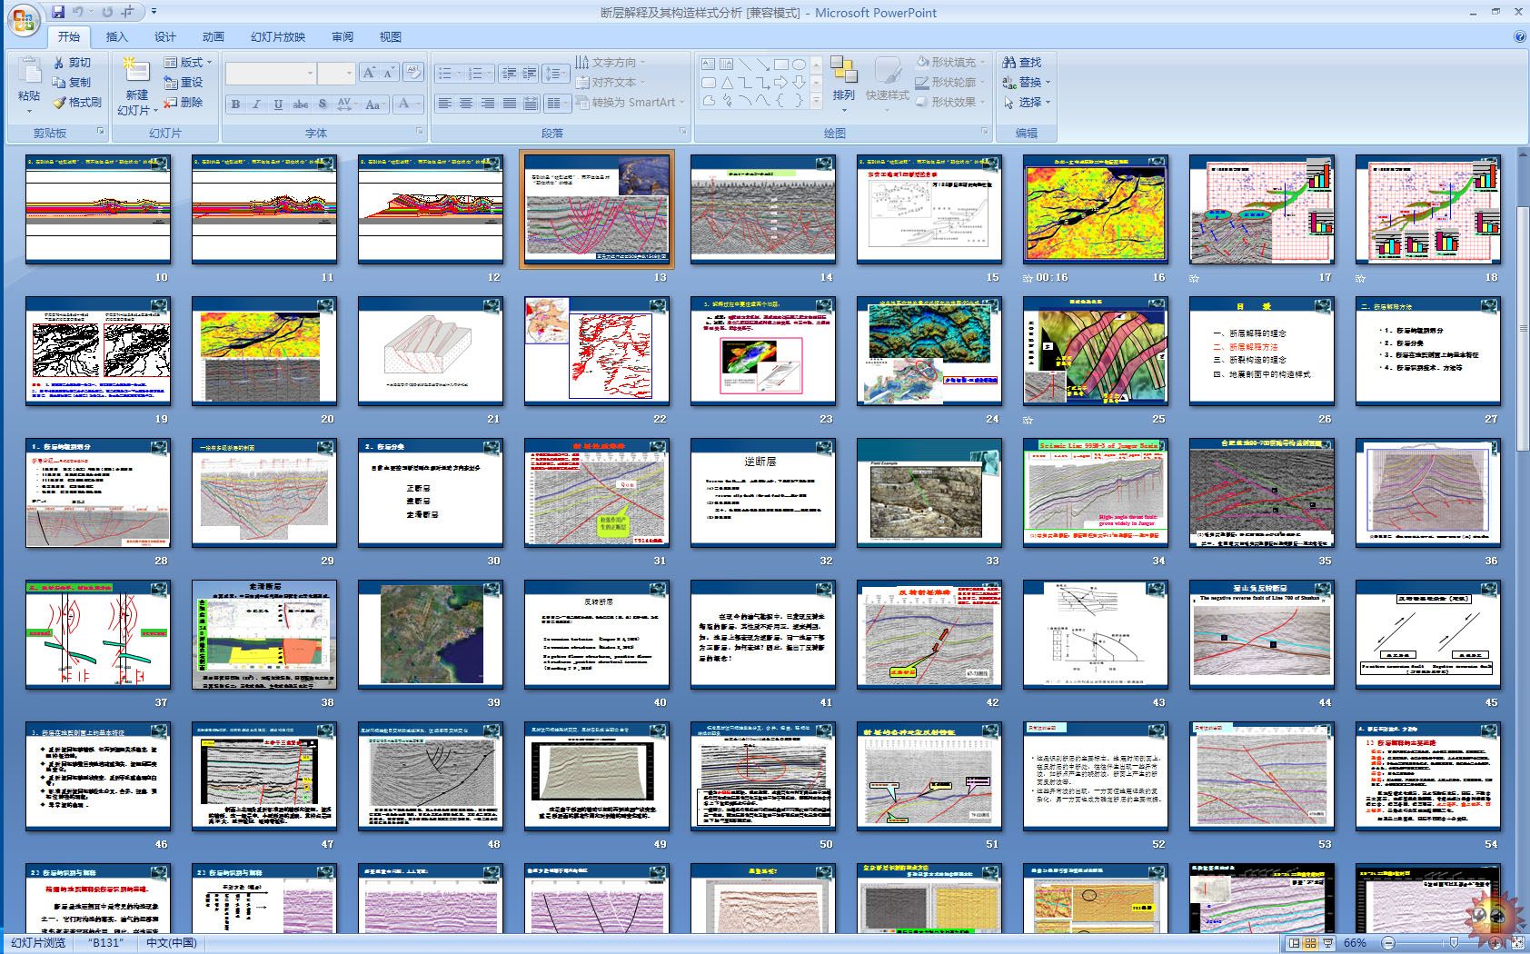Increase font size with the larger A
Viewport: 1530px width, 954px height.
tap(369, 74)
